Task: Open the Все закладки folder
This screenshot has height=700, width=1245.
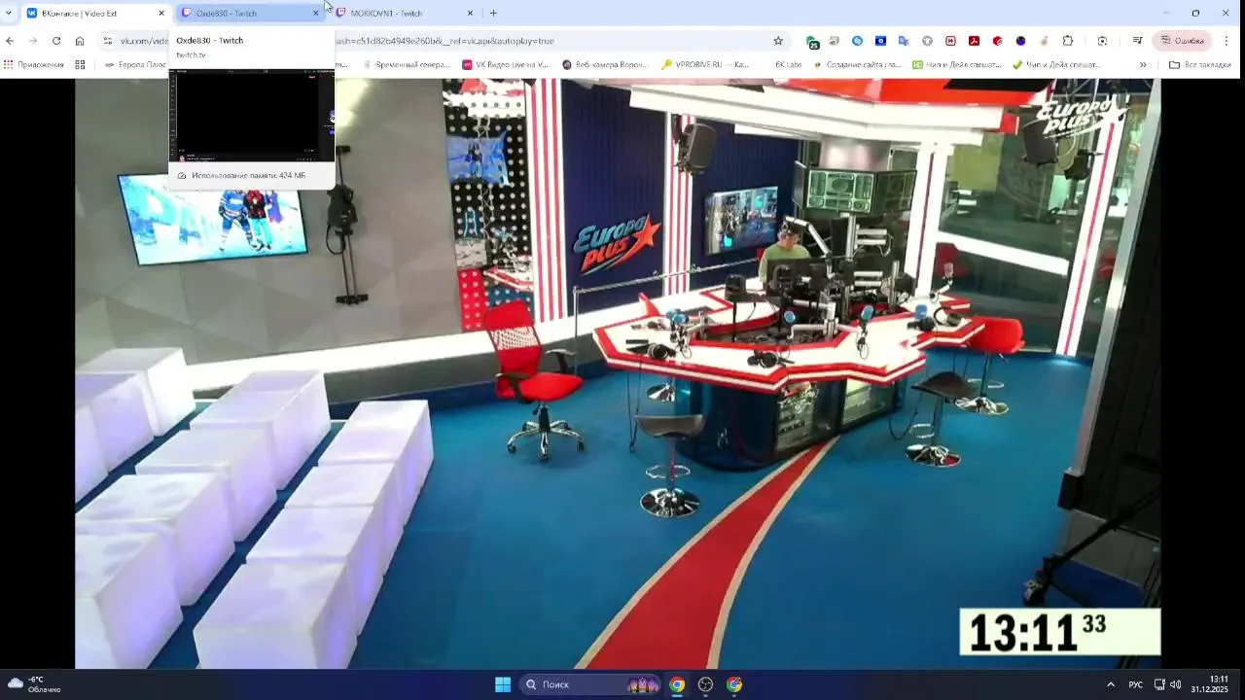Action: 1200,65
